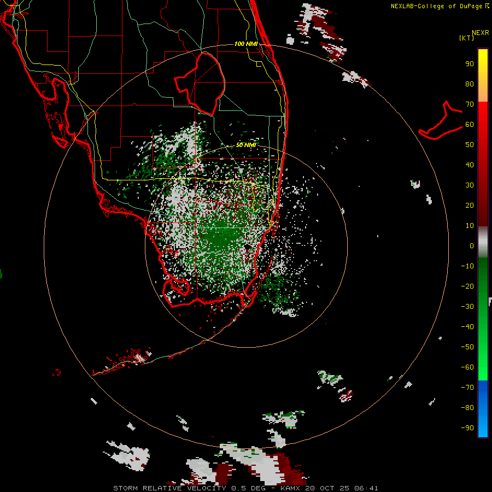Click the 10 value on the velocity scale

pyautogui.click(x=470, y=226)
